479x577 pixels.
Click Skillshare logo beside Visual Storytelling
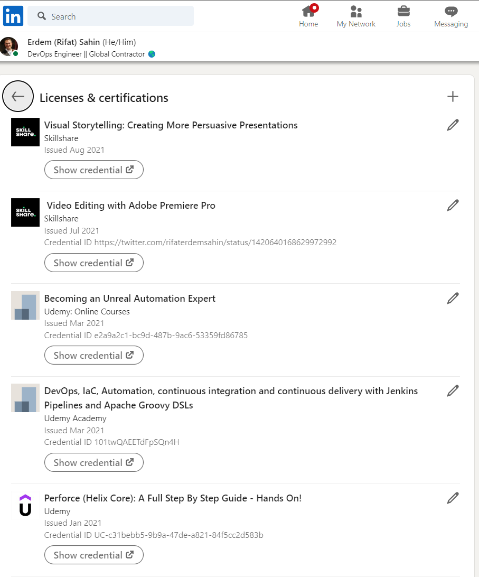click(25, 132)
